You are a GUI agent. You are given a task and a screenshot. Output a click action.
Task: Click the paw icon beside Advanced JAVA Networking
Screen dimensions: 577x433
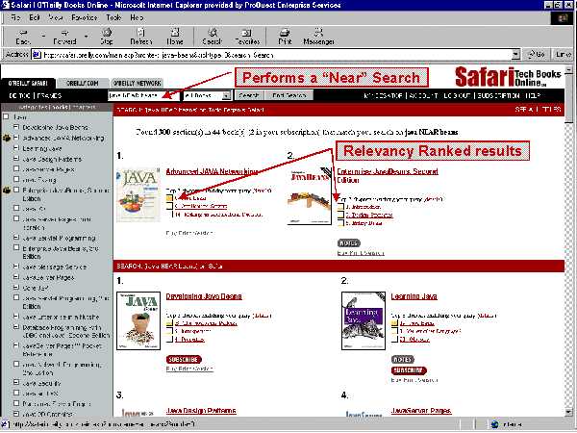coord(7,138)
